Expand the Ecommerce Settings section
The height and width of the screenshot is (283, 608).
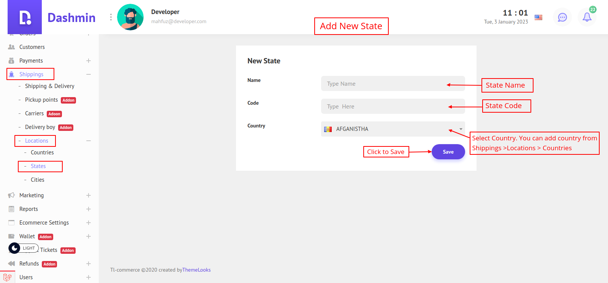coord(89,223)
